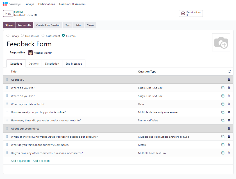Delete the 'How frequently do you buy products online?' question

tap(229, 112)
